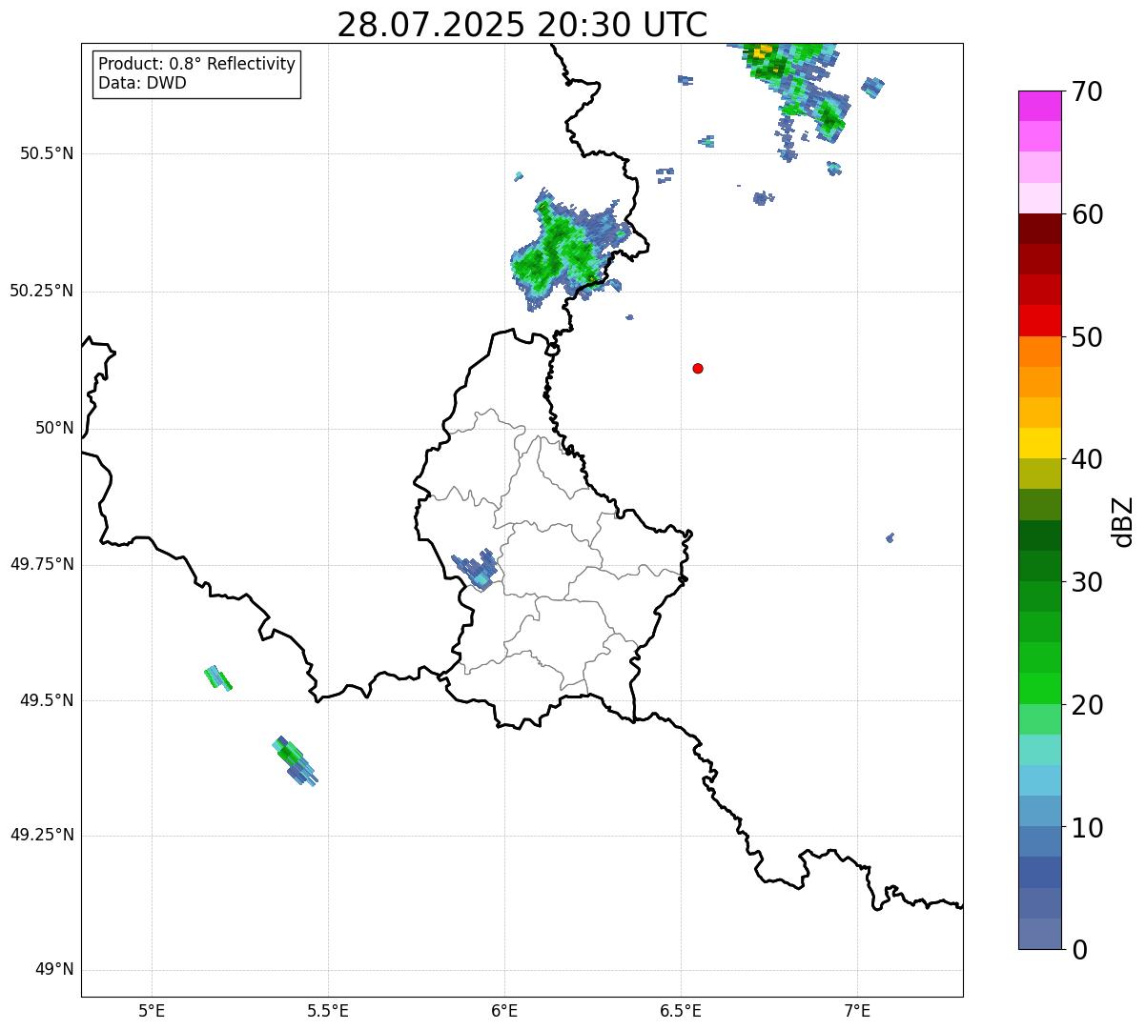Click the 10 tick on colorbar

[1087, 827]
